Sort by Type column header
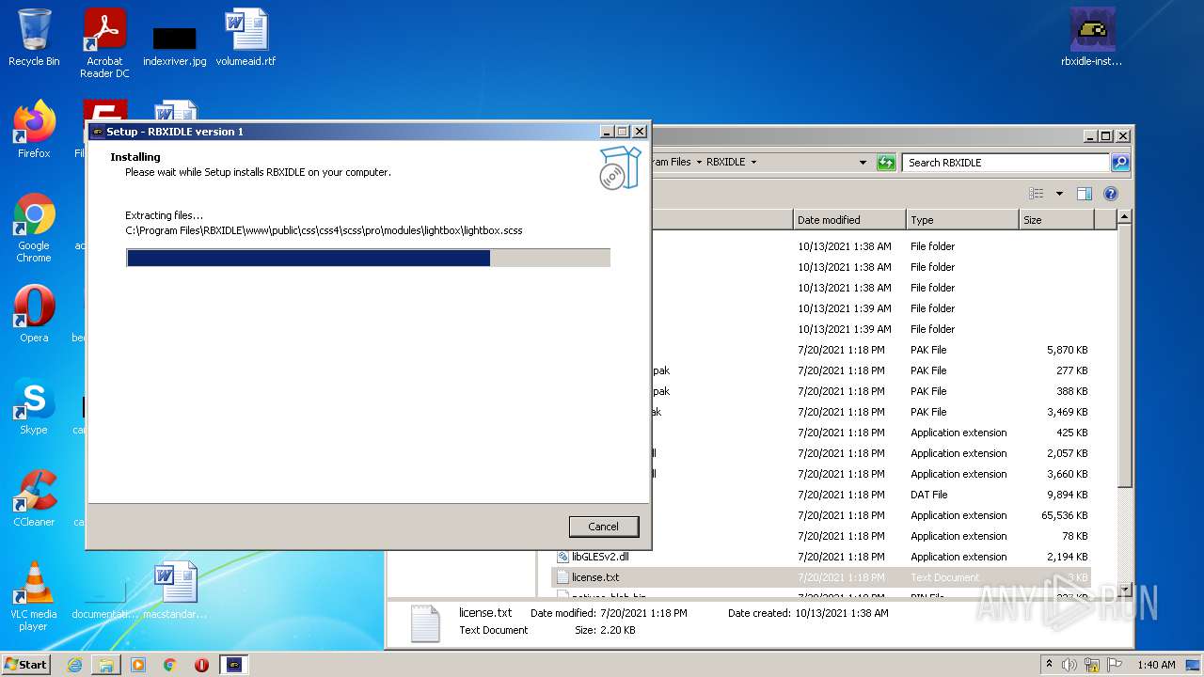Viewport: 1204px width, 677px height. (962, 220)
